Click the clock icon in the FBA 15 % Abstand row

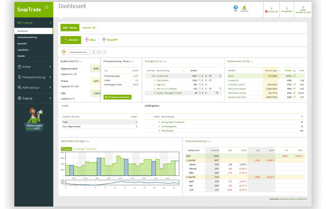pyautogui.click(x=220, y=88)
